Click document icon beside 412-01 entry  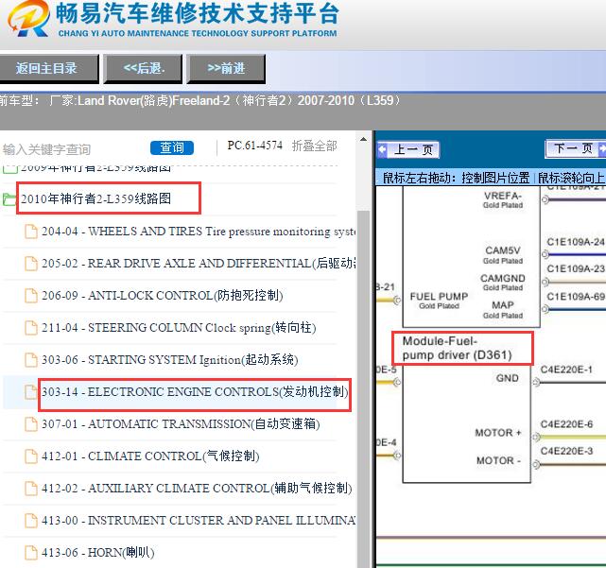(31, 456)
